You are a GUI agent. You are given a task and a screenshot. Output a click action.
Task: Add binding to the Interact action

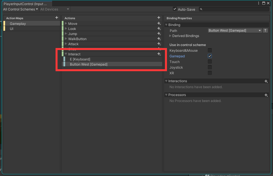coord(159,54)
